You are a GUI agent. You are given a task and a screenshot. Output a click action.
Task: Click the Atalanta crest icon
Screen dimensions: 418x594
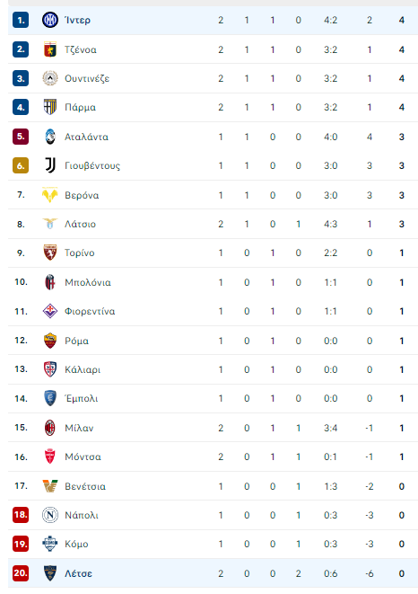coord(50,137)
